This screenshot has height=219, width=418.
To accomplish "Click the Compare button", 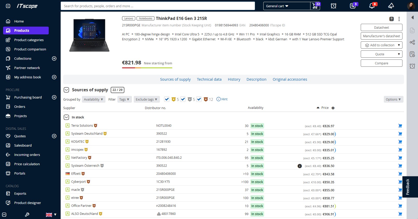I will coord(381,63).
